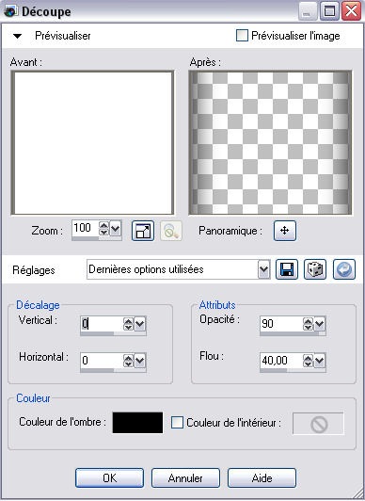The height and width of the screenshot is (501, 365).
Task: Click the Panoramique navigate cross-arrows icon
Action: (x=285, y=231)
